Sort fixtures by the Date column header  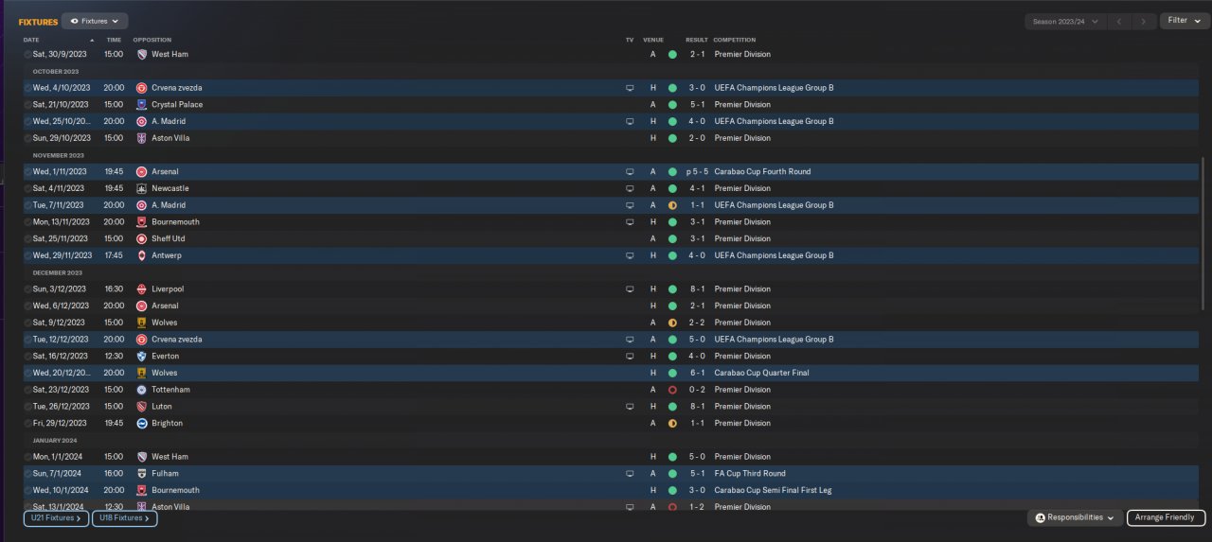[x=32, y=40]
